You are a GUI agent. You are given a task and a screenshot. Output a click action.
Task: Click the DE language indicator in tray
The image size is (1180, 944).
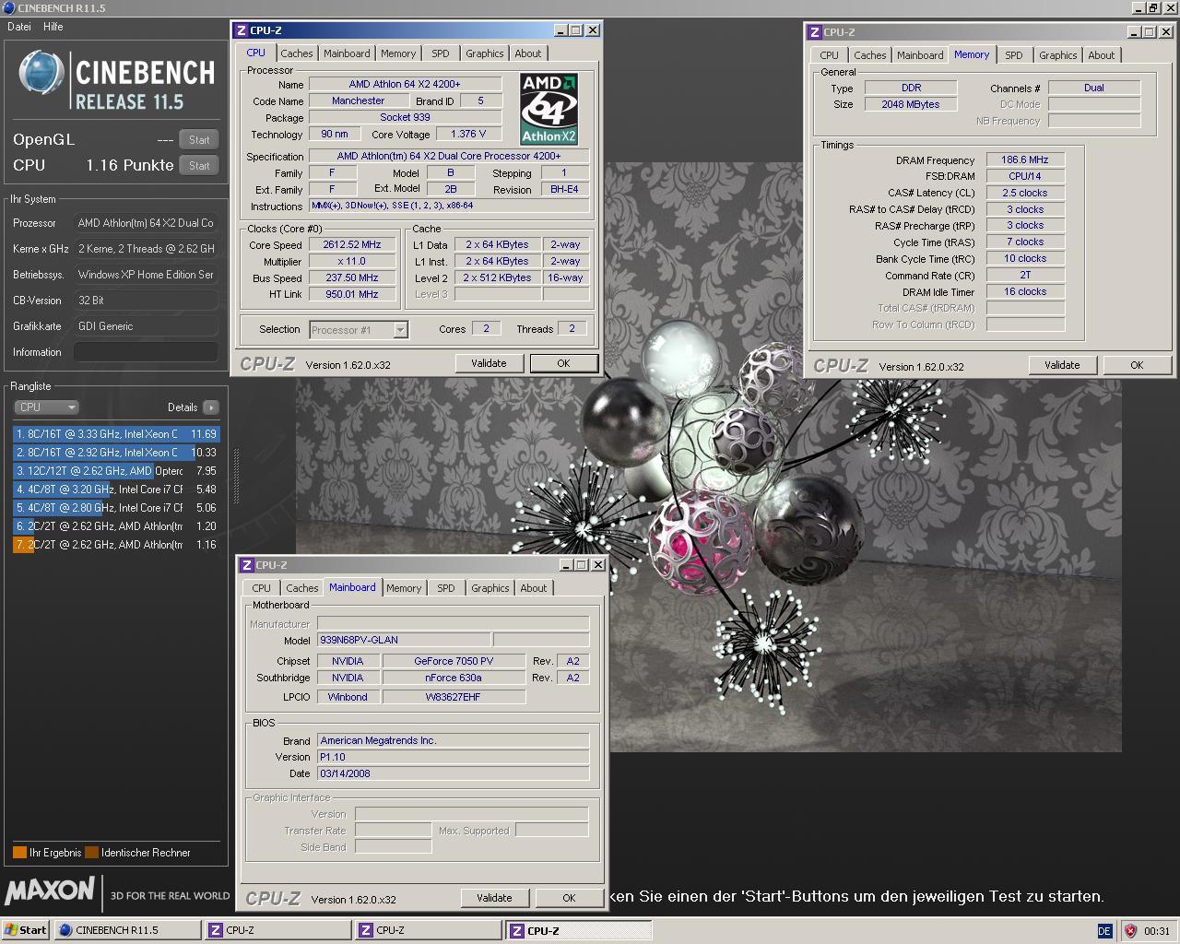1104,931
